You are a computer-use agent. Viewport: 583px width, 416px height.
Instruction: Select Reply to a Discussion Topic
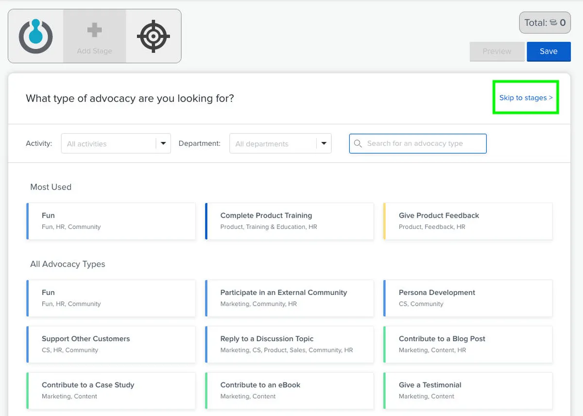point(290,344)
